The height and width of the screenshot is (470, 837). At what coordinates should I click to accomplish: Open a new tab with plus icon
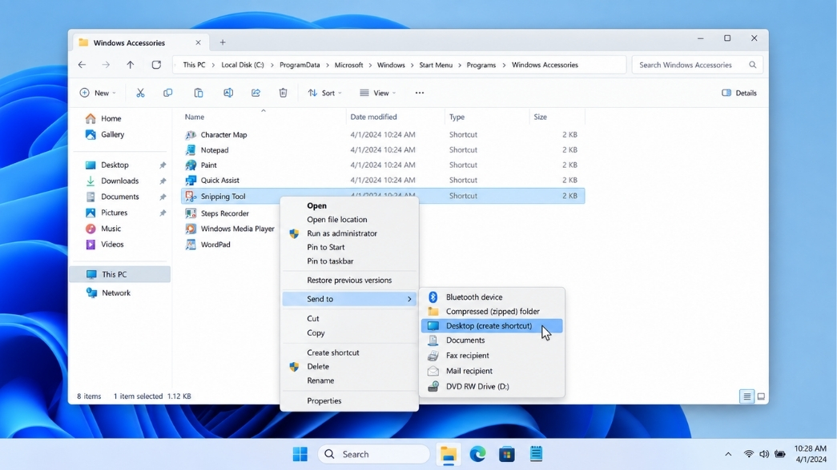(223, 42)
